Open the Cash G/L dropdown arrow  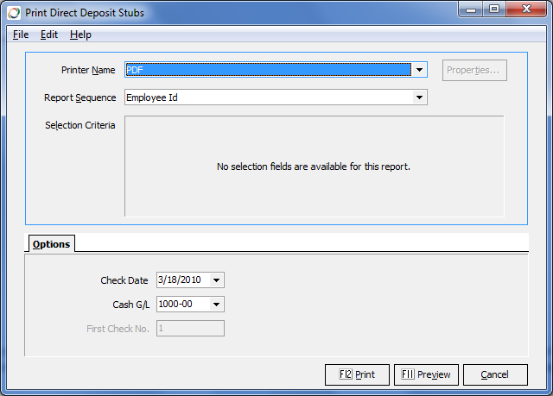tap(216, 304)
